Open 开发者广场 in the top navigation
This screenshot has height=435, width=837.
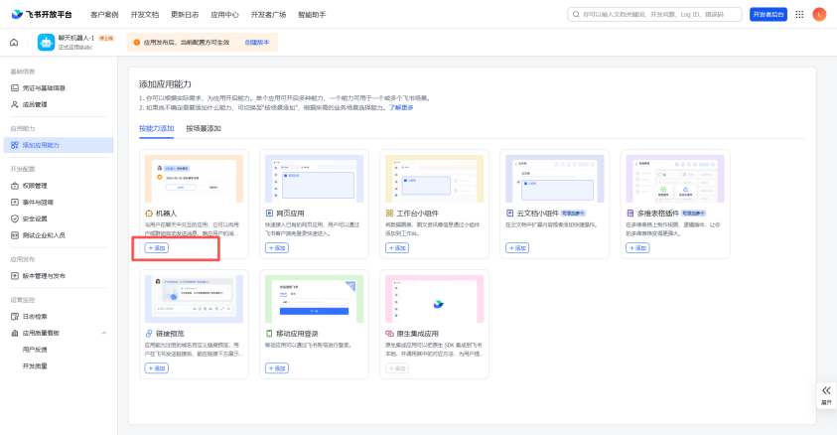(268, 15)
